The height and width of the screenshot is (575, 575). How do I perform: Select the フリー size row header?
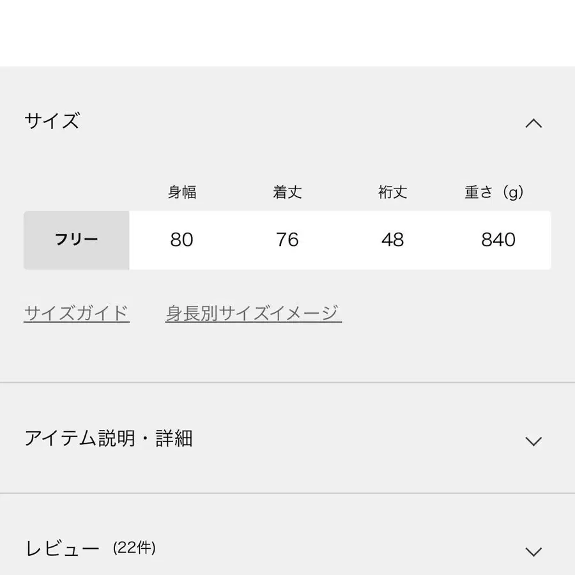[x=77, y=240]
